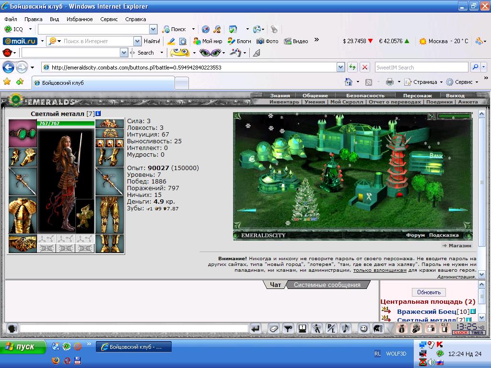Image resolution: width=491 pixels, height=368 pixels.
Task: Open the Подсказка hint link
Action: coord(444,235)
